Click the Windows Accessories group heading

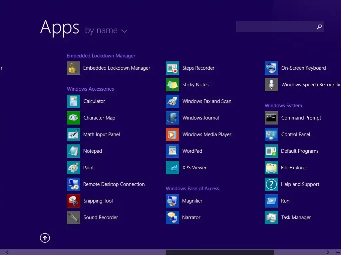click(x=90, y=89)
